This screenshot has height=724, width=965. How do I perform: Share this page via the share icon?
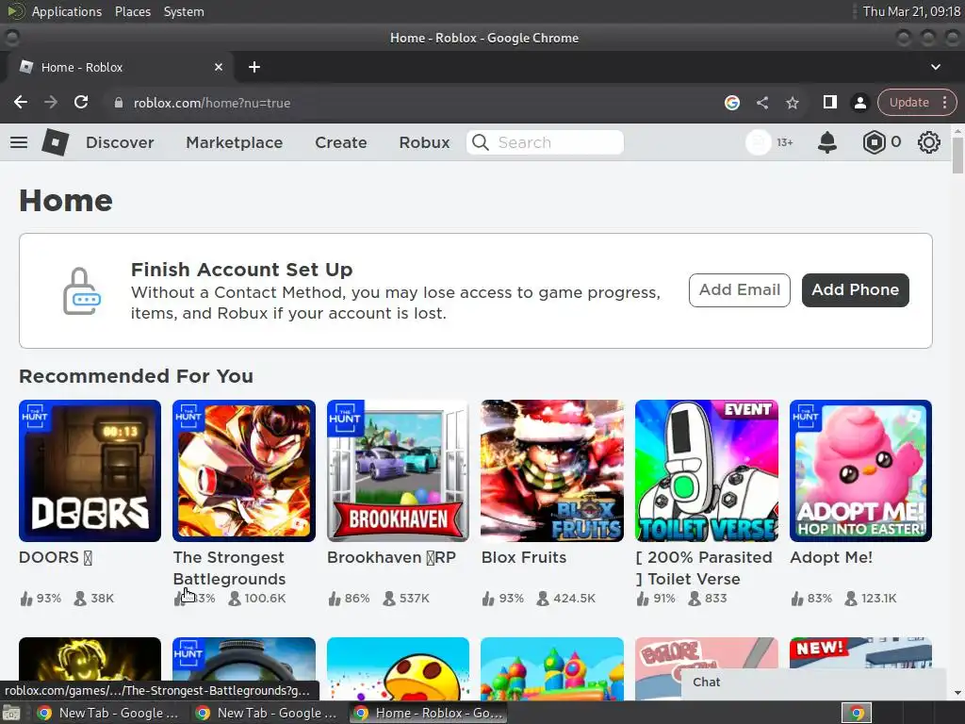click(761, 103)
